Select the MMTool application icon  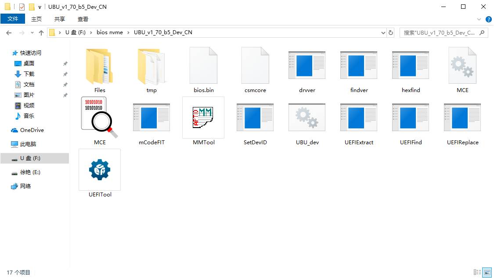203,118
